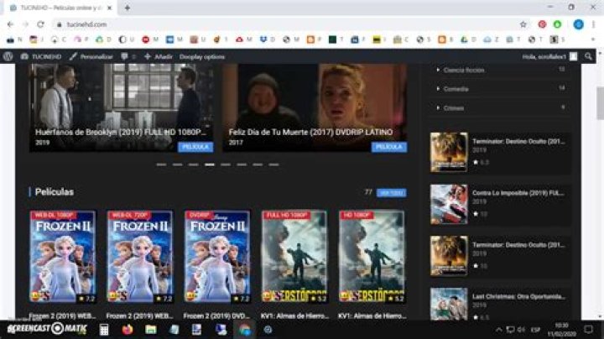Click the Last Christmas sidebar thumbnail
Screen dimensions: 604x339
pyautogui.click(x=449, y=304)
